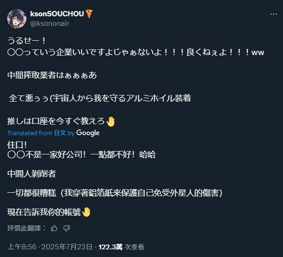Viewport: 283px width, 257px height.
Task: Click the translated line 中間人剝削者
Action: point(32,174)
